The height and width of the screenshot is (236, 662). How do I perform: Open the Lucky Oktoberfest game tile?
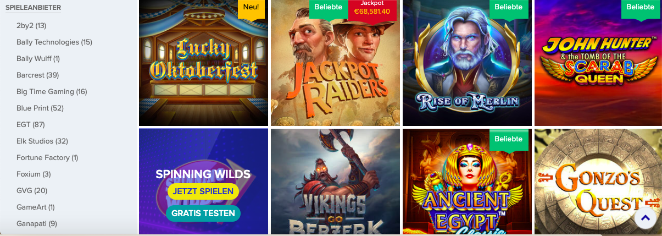(203, 63)
